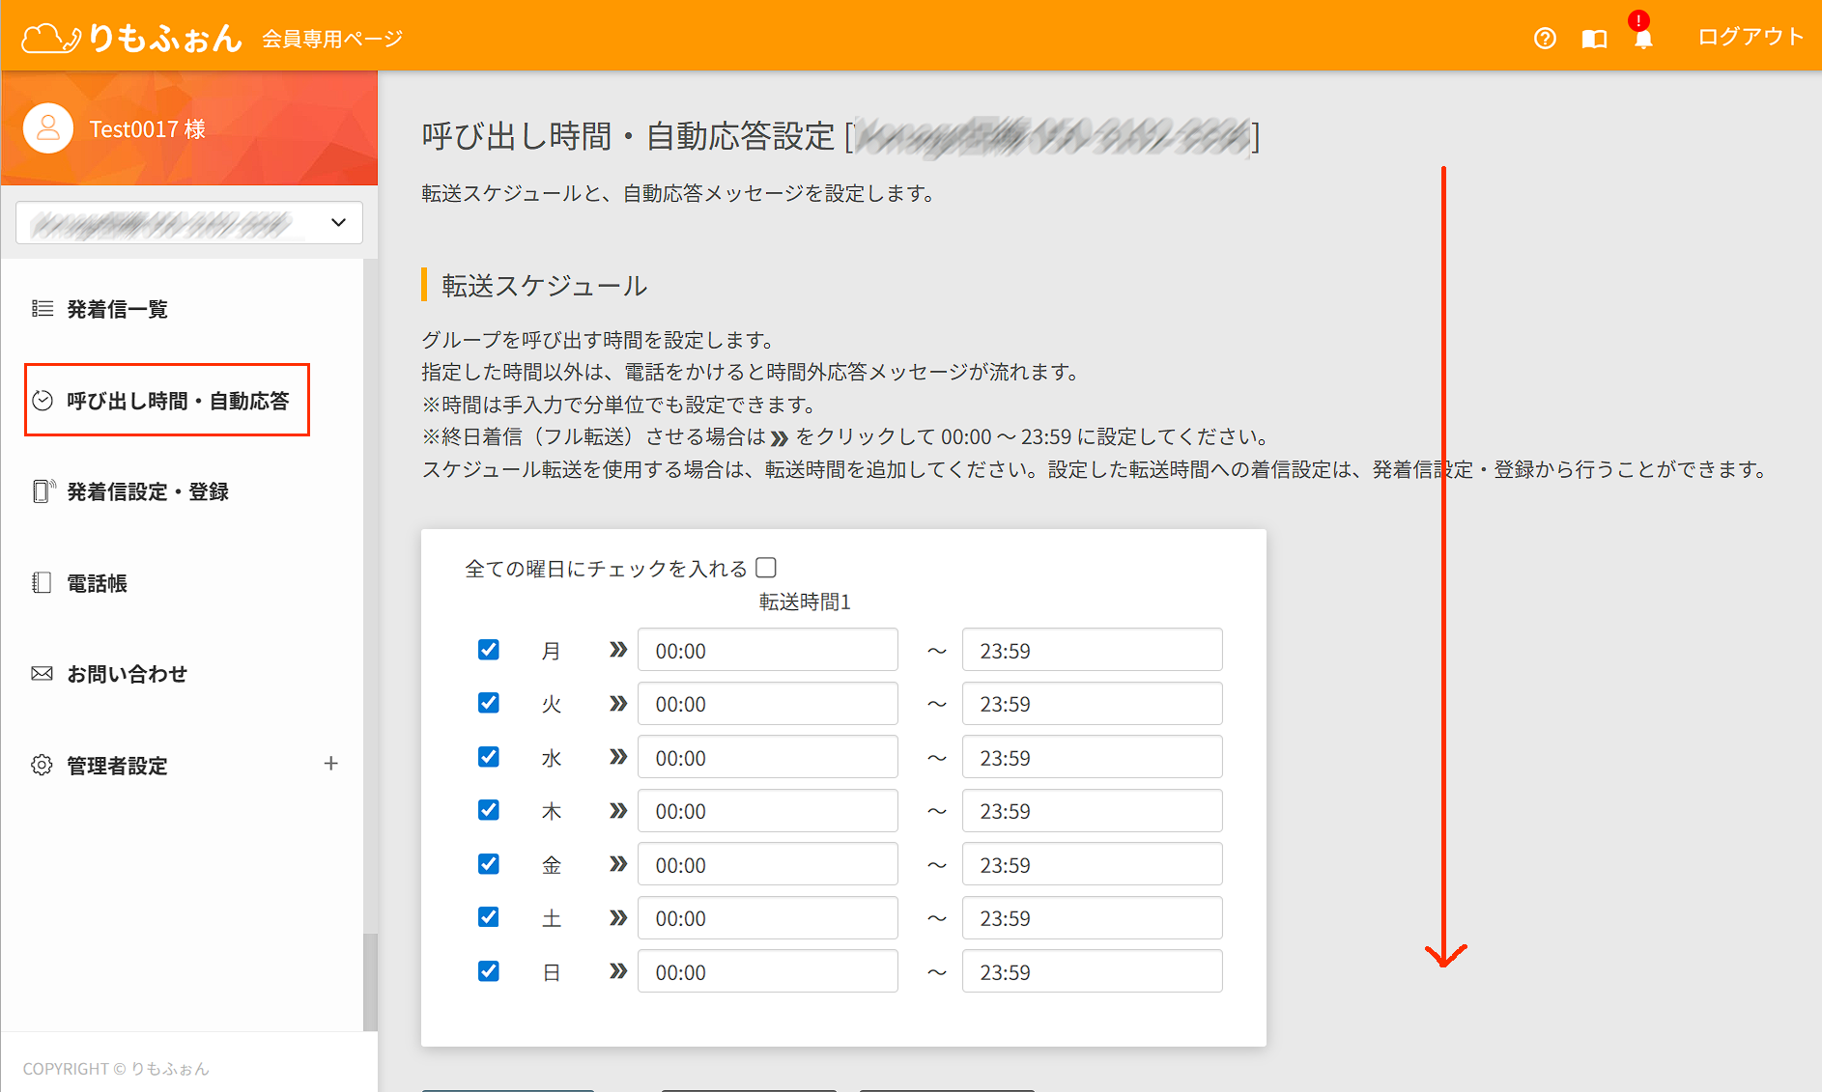Click the double-arrow full-day icon for 日
The width and height of the screenshot is (1822, 1092).
coord(618,971)
